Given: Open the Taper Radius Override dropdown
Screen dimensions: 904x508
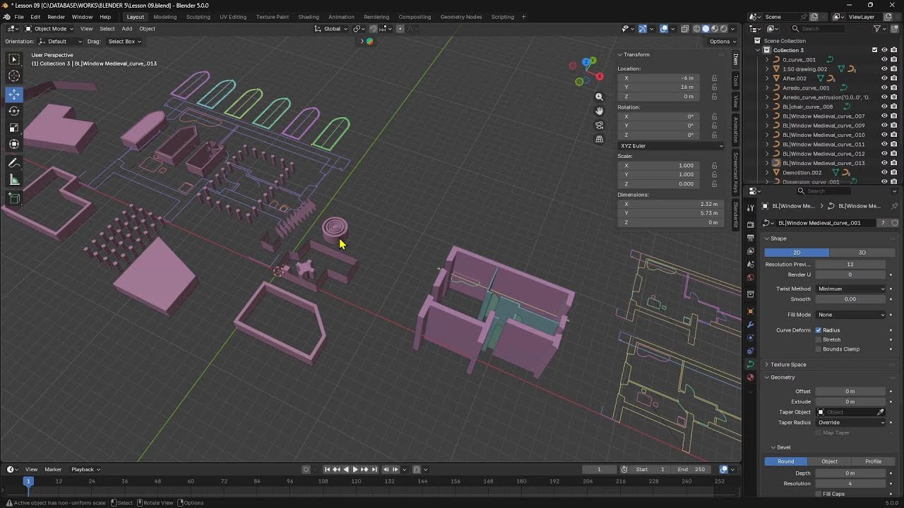Looking at the screenshot, I should coord(850,423).
